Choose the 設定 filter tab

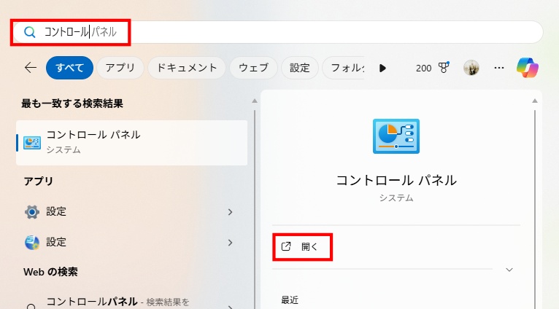click(299, 68)
